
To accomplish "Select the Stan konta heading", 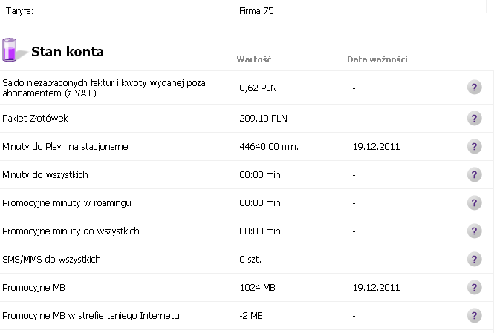I will [x=68, y=52].
